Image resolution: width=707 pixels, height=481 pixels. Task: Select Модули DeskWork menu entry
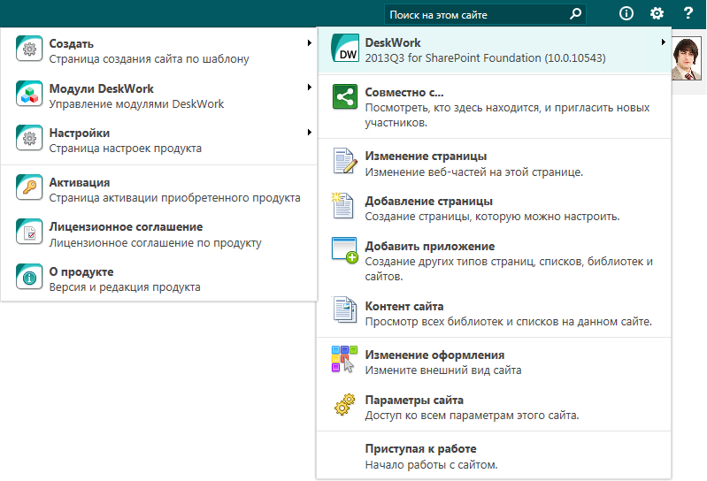(x=158, y=95)
